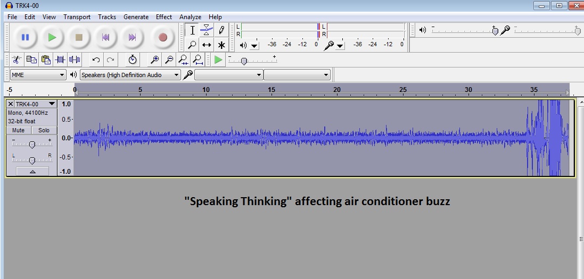Click the Undo arrow icon

[x=96, y=60]
